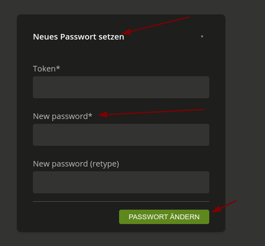Click the dark backdrop outside the dialog

(245, 120)
